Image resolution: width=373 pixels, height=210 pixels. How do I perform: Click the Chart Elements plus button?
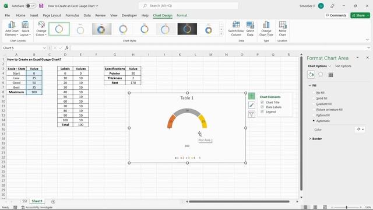click(251, 96)
